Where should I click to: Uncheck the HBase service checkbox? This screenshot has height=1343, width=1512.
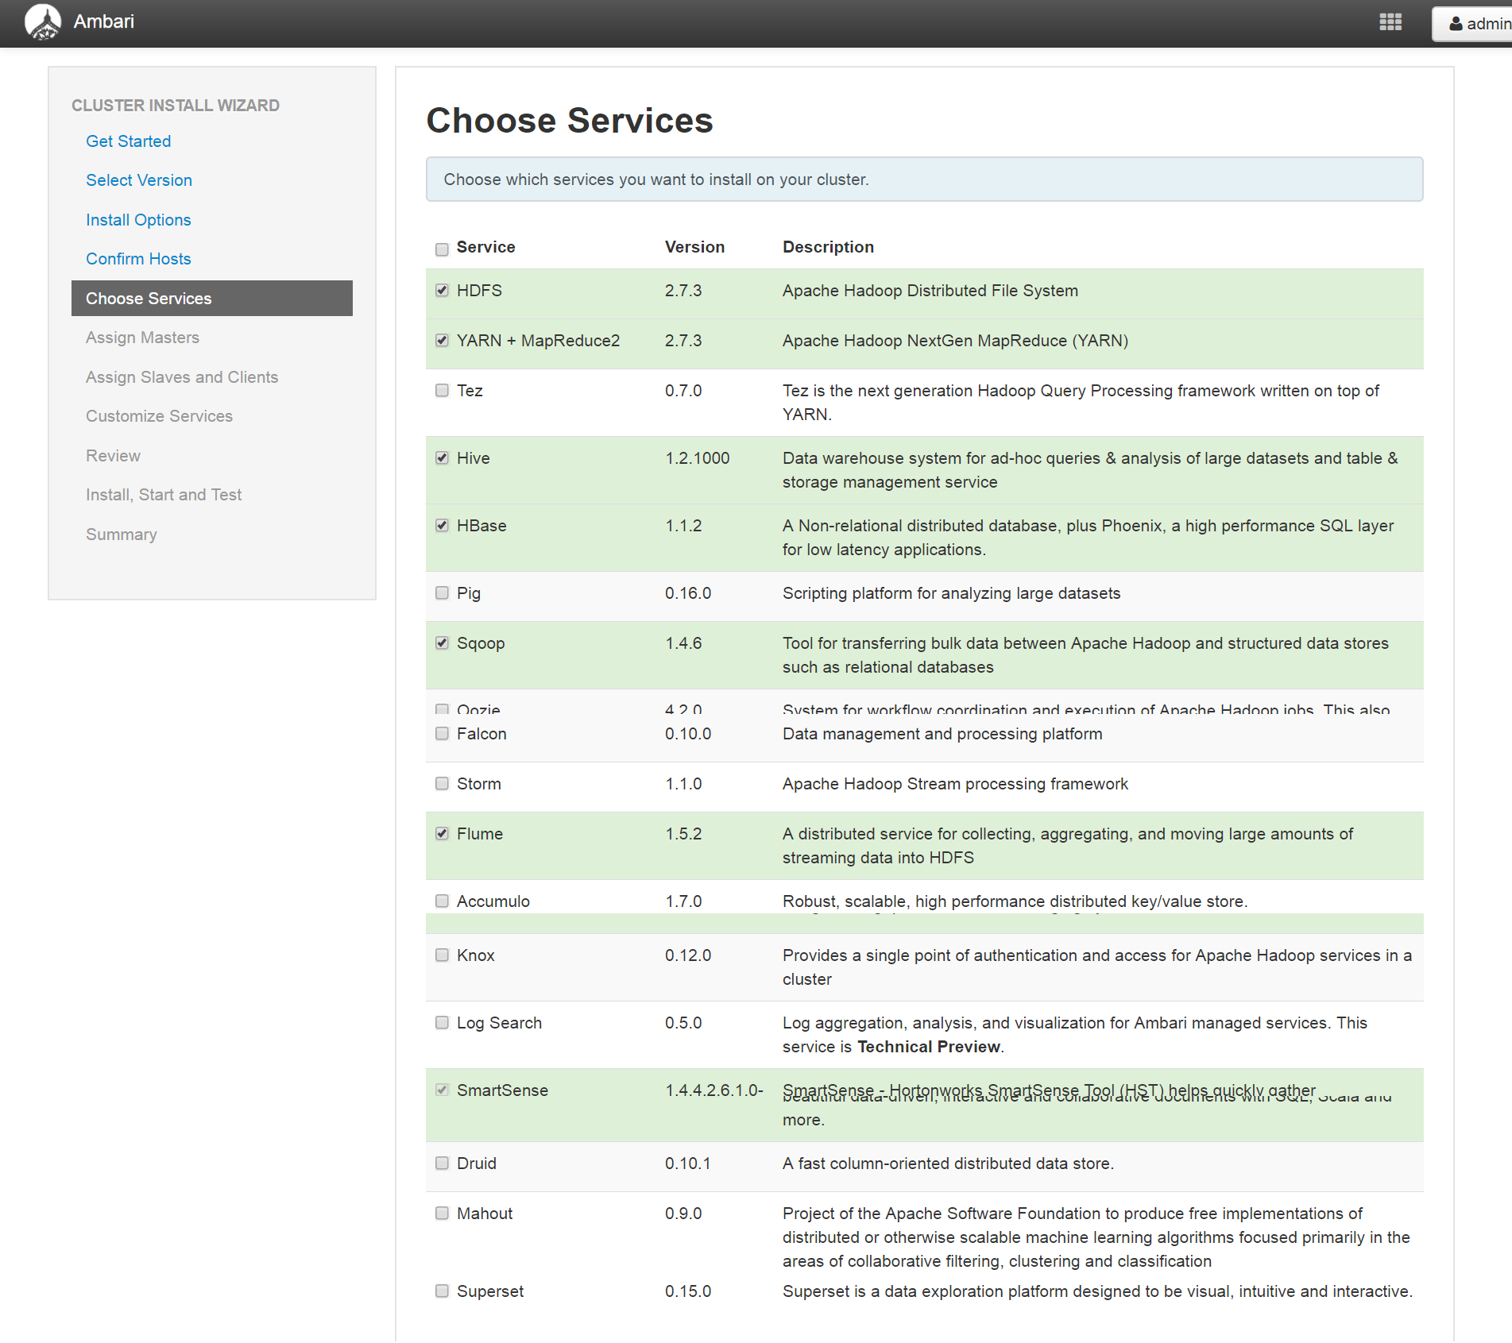click(x=442, y=526)
